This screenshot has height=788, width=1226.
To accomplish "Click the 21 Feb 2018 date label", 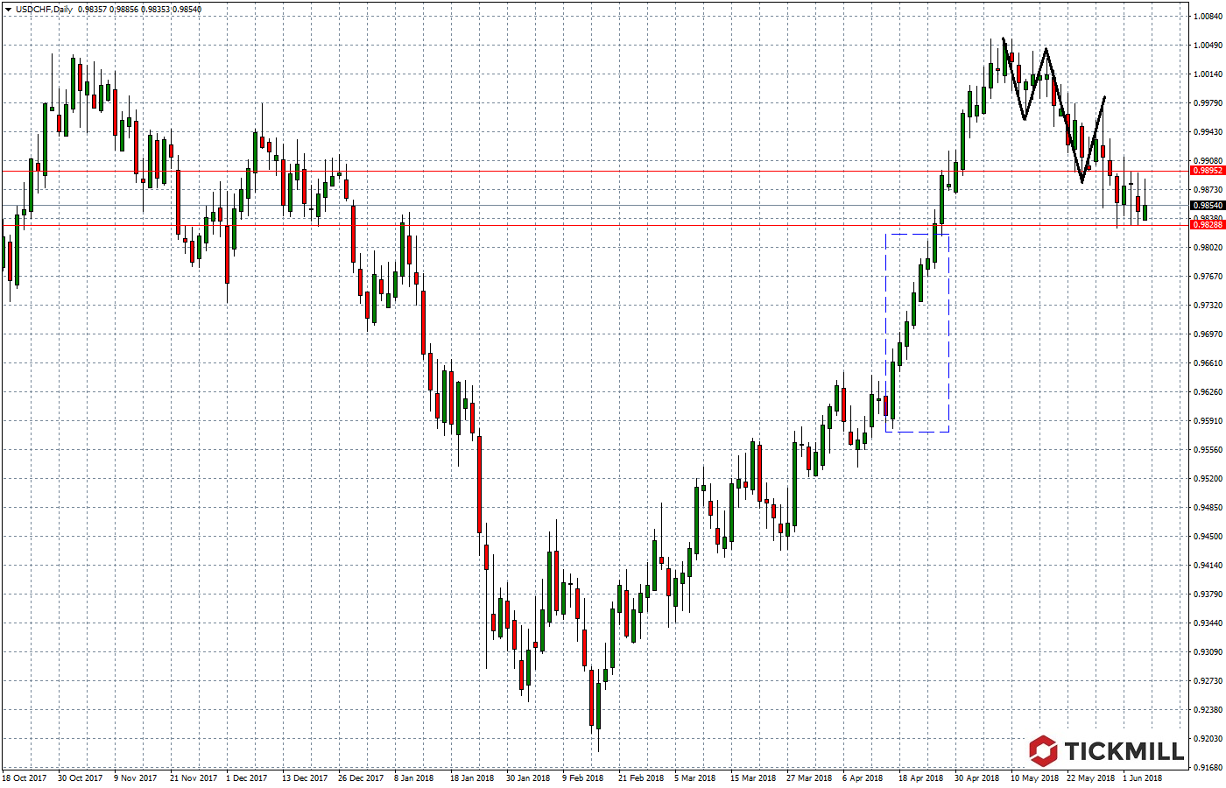I will pyautogui.click(x=641, y=777).
